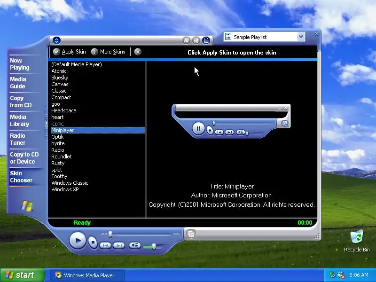Click the delete skin X icon
The image size is (376, 282).
pos(138,52)
